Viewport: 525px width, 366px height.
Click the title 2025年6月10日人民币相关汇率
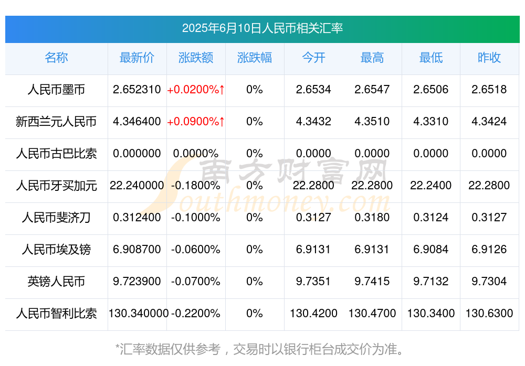coord(262,28)
